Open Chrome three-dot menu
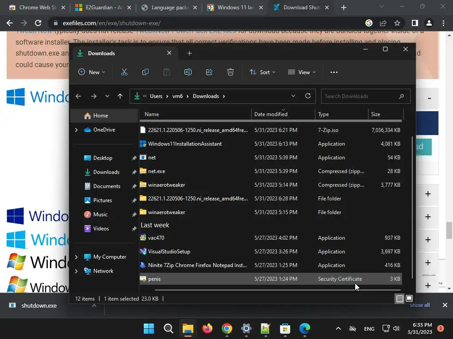Screen dimensions: 453x339 pyautogui.click(x=443, y=23)
